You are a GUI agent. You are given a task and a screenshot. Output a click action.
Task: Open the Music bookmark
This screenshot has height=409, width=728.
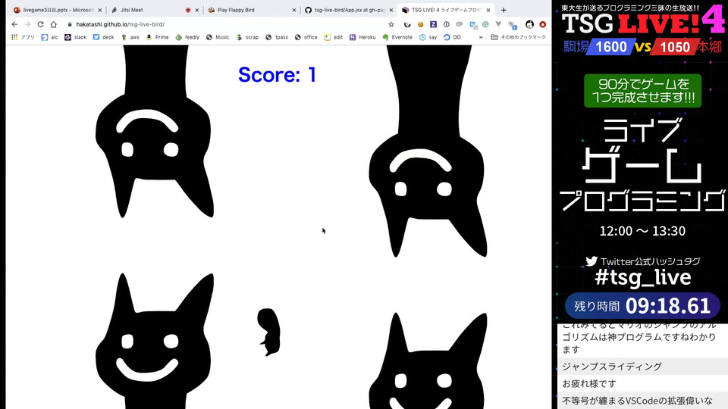pos(218,37)
